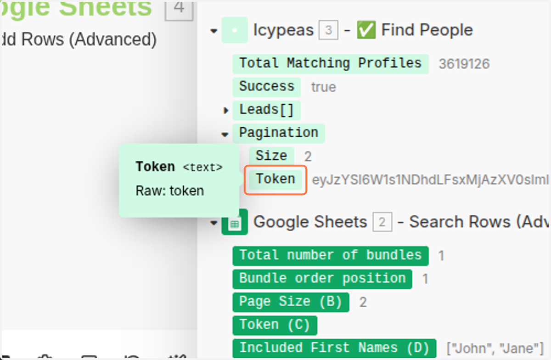
Task: Select Total number of bundles variable
Action: tap(331, 256)
